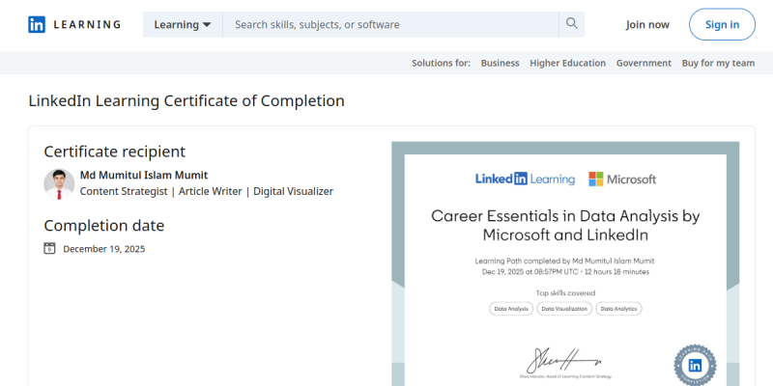The image size is (773, 386).
Task: Click the magnifying glass search icon
Action: click(x=571, y=23)
